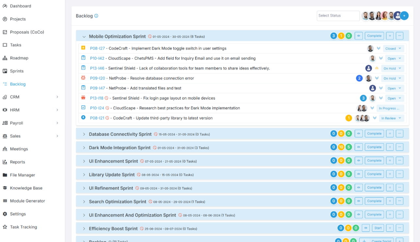
Task: Click the orange badge showing 10 on Dark Mode Sprint
Action: 341,147
